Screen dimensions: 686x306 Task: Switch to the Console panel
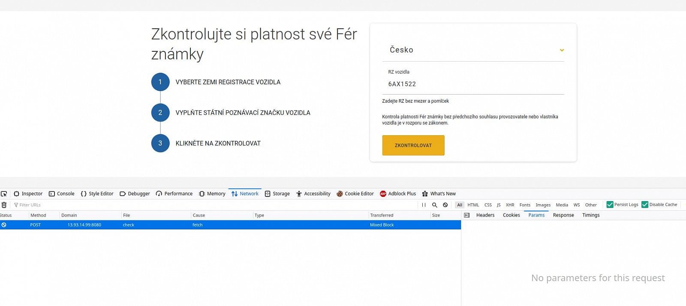click(62, 194)
